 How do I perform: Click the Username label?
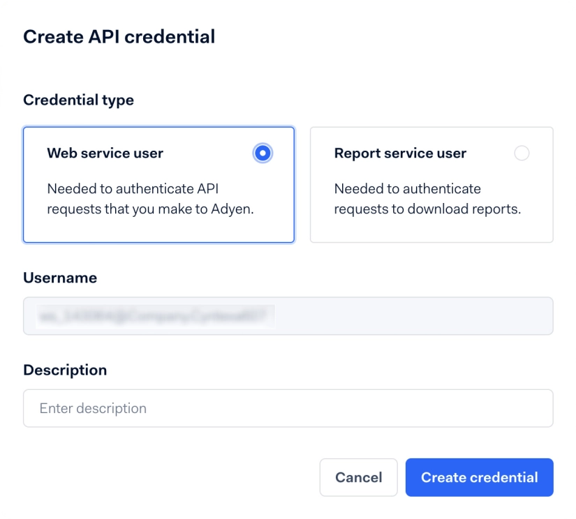tap(60, 277)
